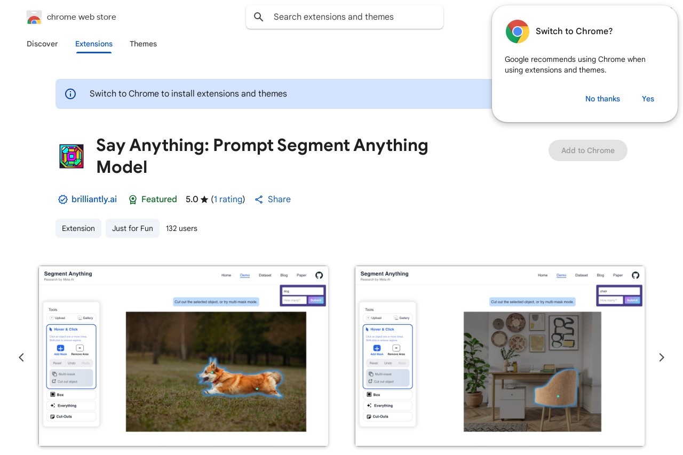Click the Just for Fun category chip
This screenshot has width=683, height=455.
(132, 228)
